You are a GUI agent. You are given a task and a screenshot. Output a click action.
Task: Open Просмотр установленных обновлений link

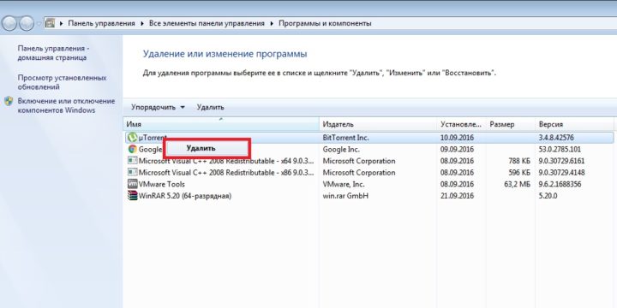[x=63, y=82]
